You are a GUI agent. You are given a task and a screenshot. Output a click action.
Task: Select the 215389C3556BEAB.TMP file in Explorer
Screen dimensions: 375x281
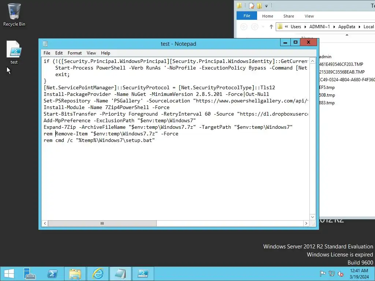(x=342, y=72)
